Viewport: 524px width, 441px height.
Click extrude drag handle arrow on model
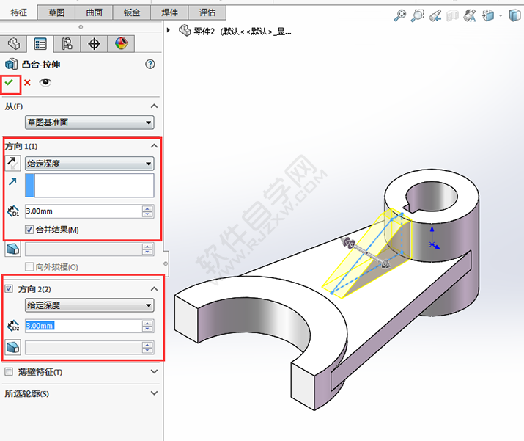pos(385,263)
